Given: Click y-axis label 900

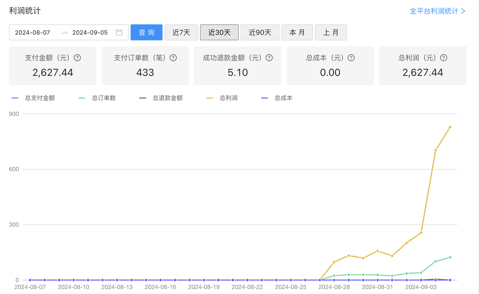Looking at the screenshot, I should point(14,114).
